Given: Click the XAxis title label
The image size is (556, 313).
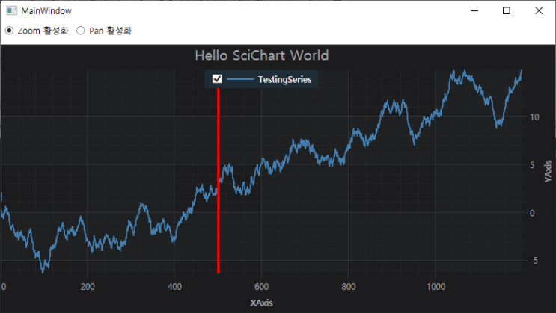Looking at the screenshot, I should point(261,303).
